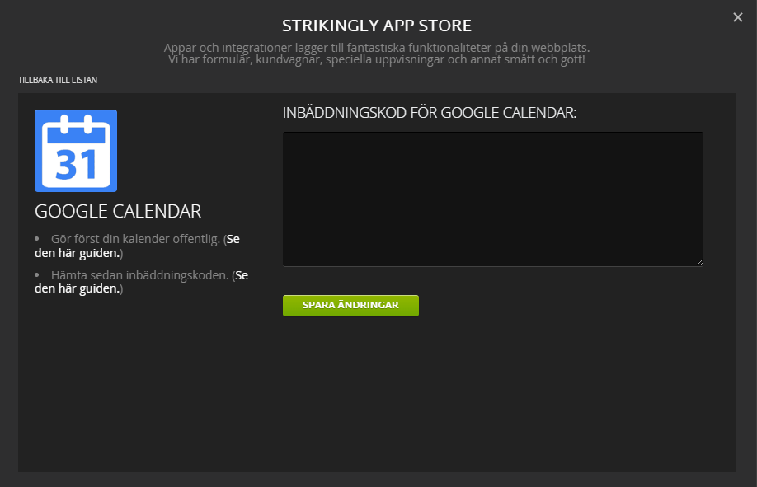Close the Strikingly App Store dialog

pos(738,17)
